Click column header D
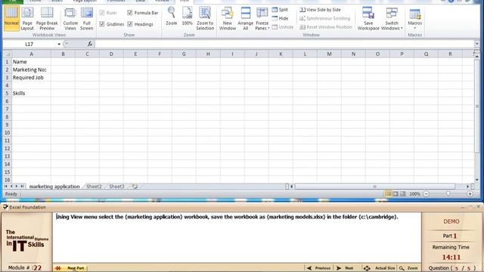This screenshot has width=484, height=272. 111,54
